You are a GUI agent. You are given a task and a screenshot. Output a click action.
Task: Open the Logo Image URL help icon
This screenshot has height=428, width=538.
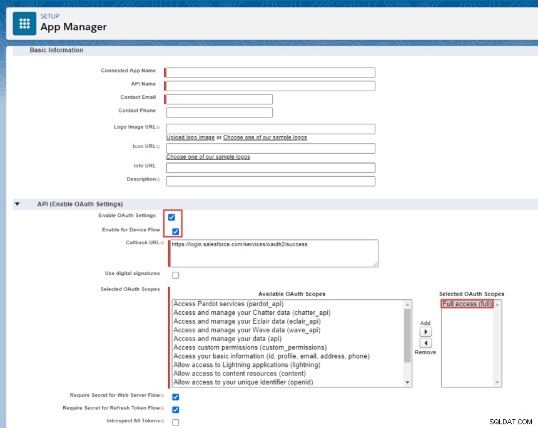click(158, 127)
